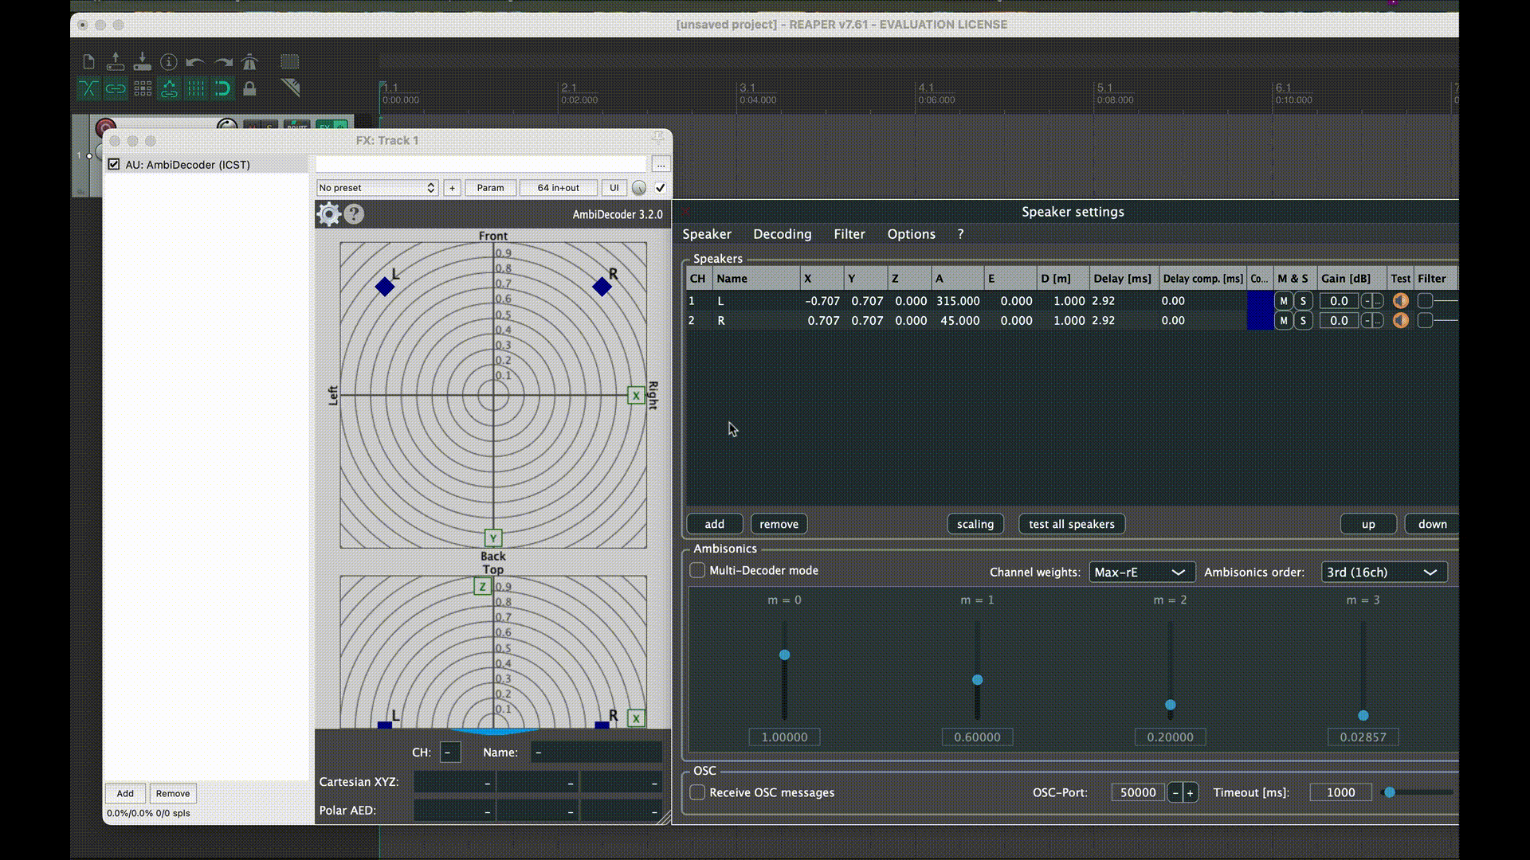Viewport: 1530px width, 860px height.
Task: Open Channel weights Max-rE dropdown
Action: click(1141, 572)
